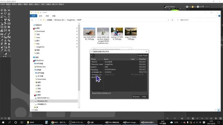Viewport: 223px width, 125px height.
Task: Select Desktop in Places list
Action: [95, 69]
